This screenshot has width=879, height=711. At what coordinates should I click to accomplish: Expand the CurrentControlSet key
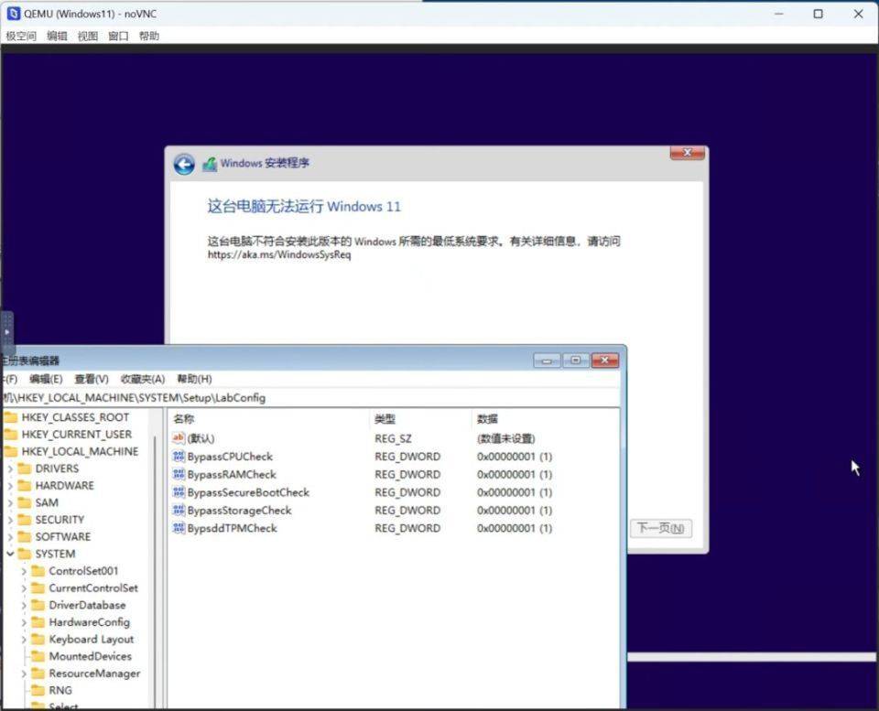(x=24, y=587)
